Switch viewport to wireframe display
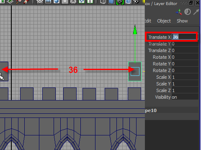 point(103,2)
